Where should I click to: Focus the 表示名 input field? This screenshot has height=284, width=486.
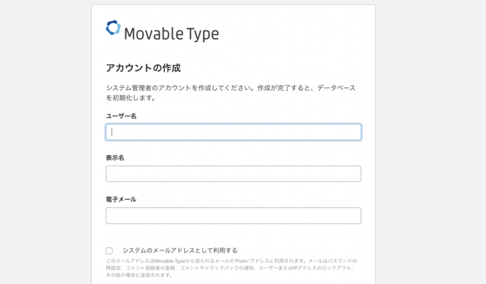point(233,174)
